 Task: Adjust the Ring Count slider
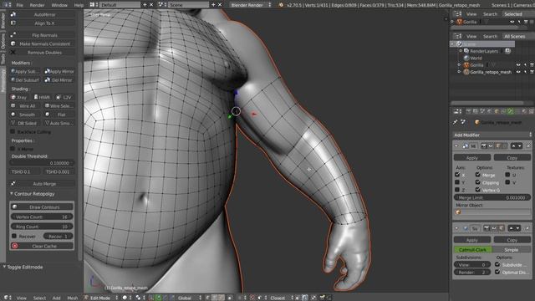43,227
